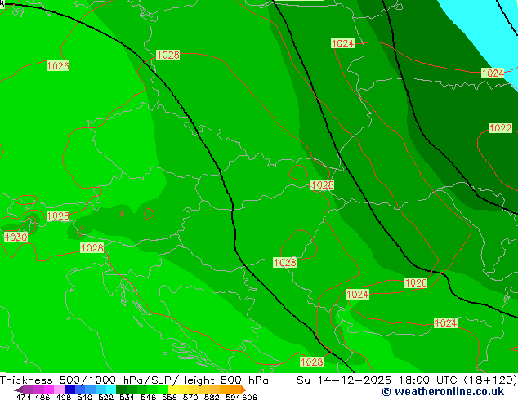Select the dark blue legend swatch
The image size is (518, 400).
(x=69, y=389)
